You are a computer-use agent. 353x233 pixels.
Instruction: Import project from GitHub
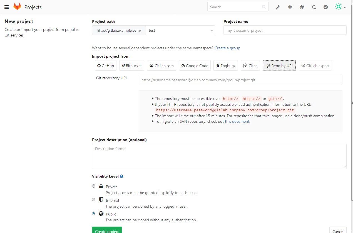point(106,66)
